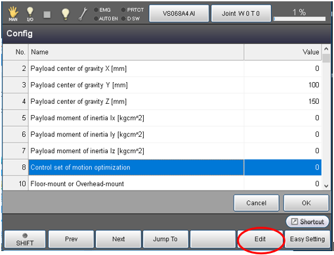Image resolution: width=334 pixels, height=255 pixels.
Task: Click row number 2 cell
Action: [16, 68]
